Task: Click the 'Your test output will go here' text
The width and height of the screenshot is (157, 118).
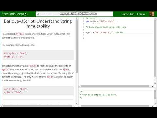Action: (x=99, y=95)
